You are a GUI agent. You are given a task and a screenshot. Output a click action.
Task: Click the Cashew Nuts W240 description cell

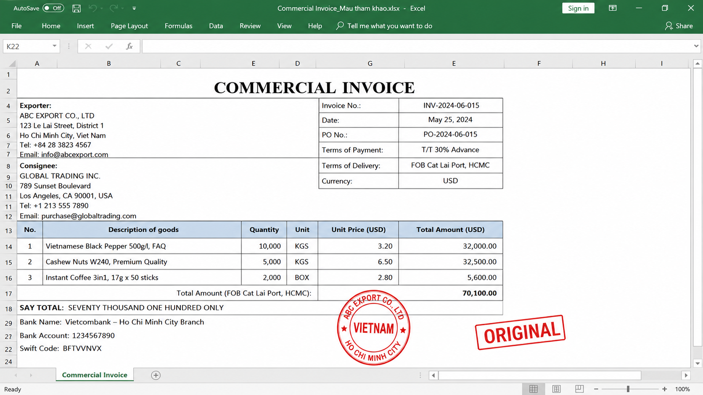[x=142, y=262]
